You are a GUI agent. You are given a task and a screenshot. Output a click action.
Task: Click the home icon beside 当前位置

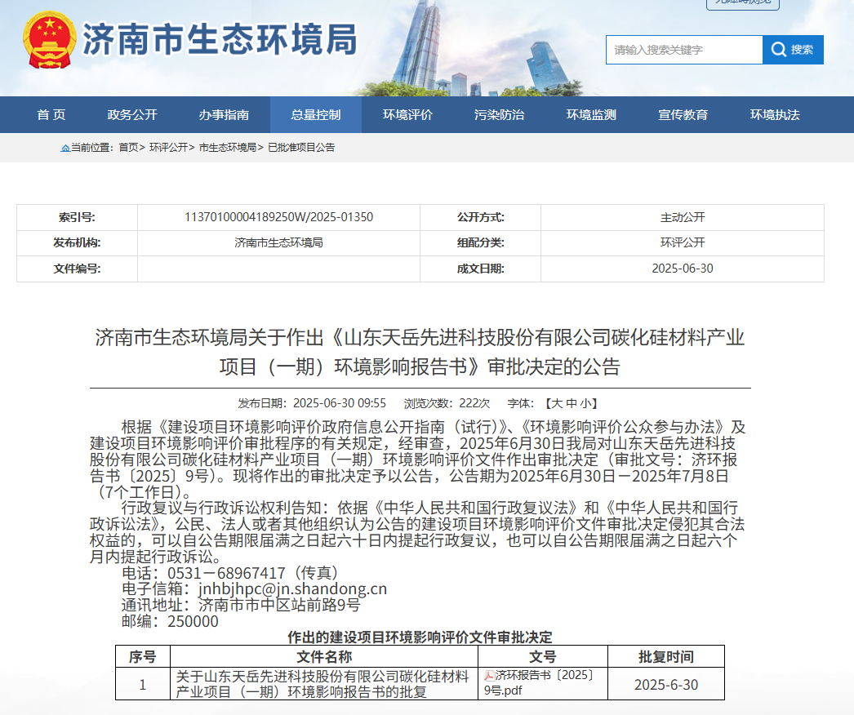[x=64, y=148]
